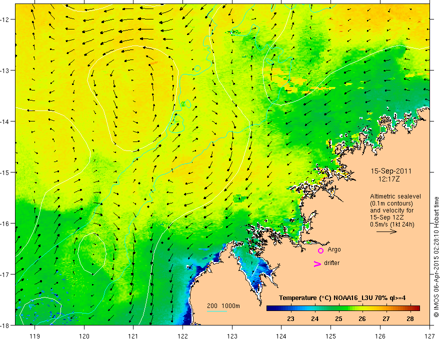Click the cyan 200/1000m isobath legend line
440x340 pixels.
(217, 311)
